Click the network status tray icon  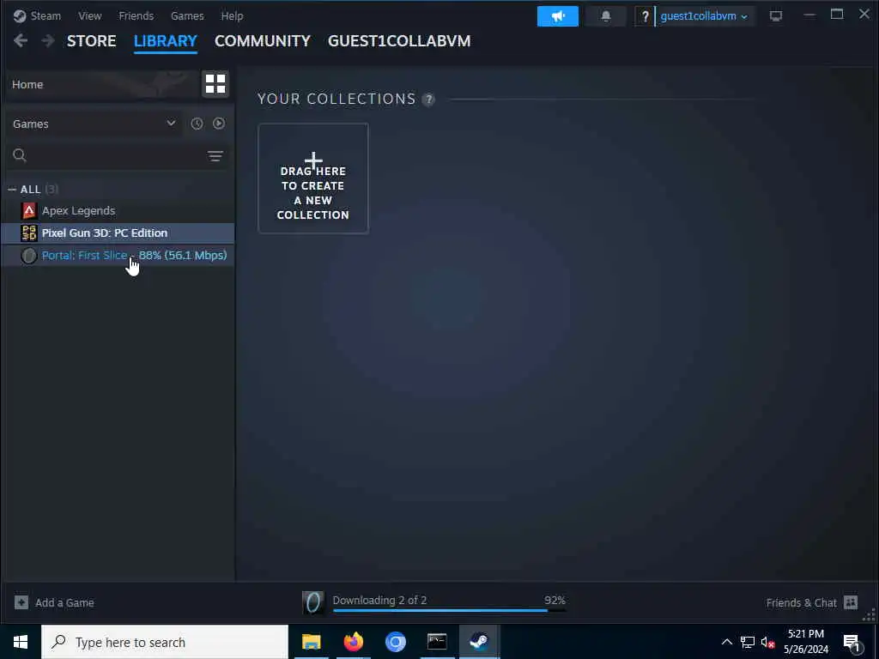coord(748,642)
